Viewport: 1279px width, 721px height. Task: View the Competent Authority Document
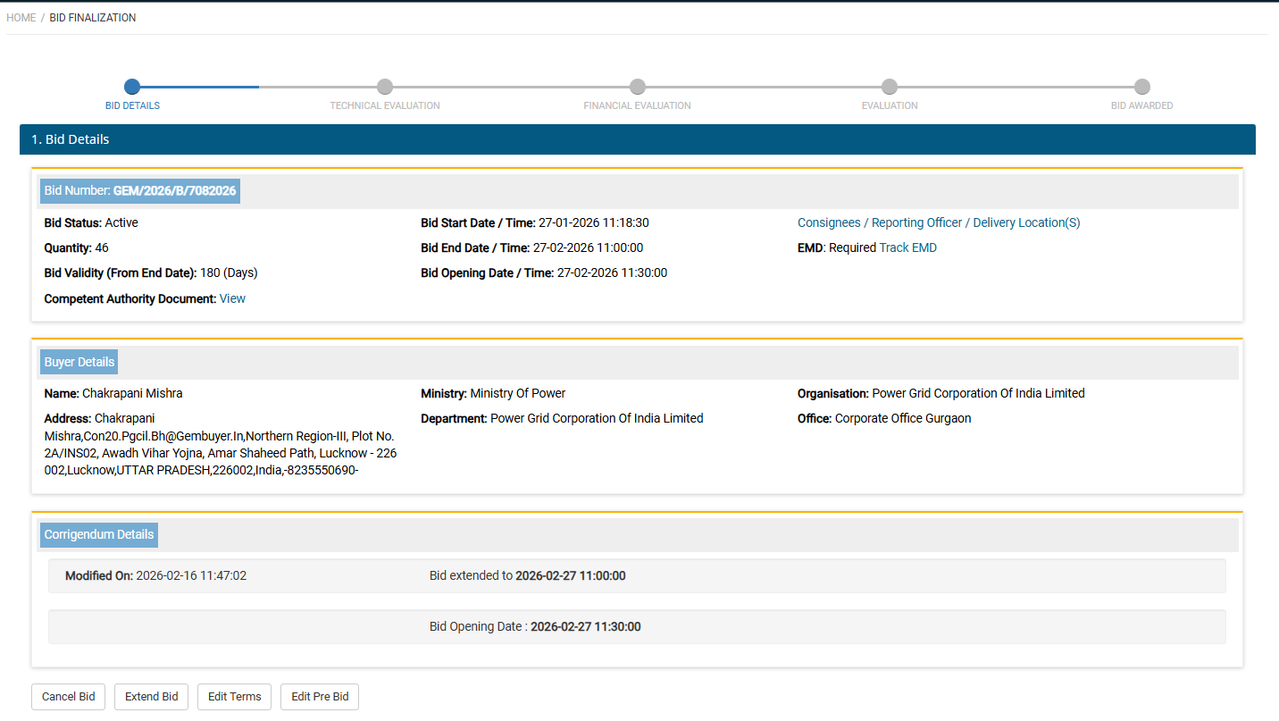232,299
